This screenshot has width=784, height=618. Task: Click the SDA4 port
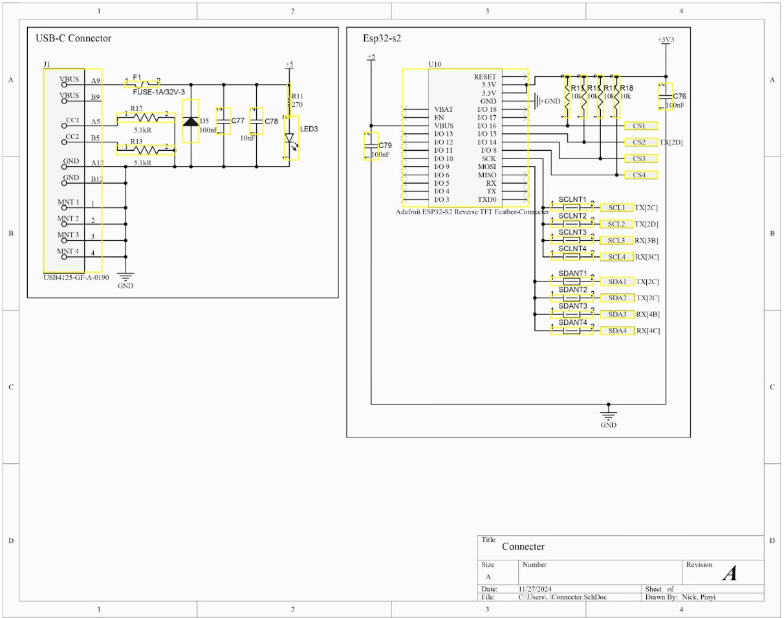[617, 331]
